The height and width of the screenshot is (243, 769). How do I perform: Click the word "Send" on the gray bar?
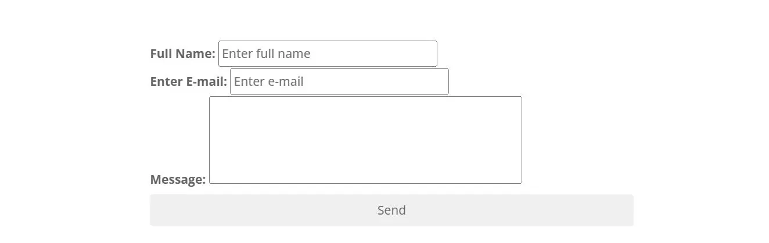click(391, 210)
